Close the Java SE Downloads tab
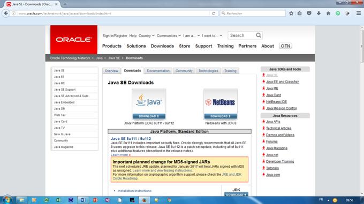Image resolution: width=364 pixels, height=204 pixels. (x=56, y=4)
